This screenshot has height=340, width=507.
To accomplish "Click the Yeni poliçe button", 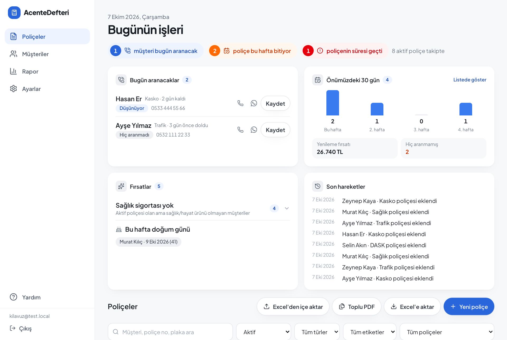I will (x=469, y=307).
